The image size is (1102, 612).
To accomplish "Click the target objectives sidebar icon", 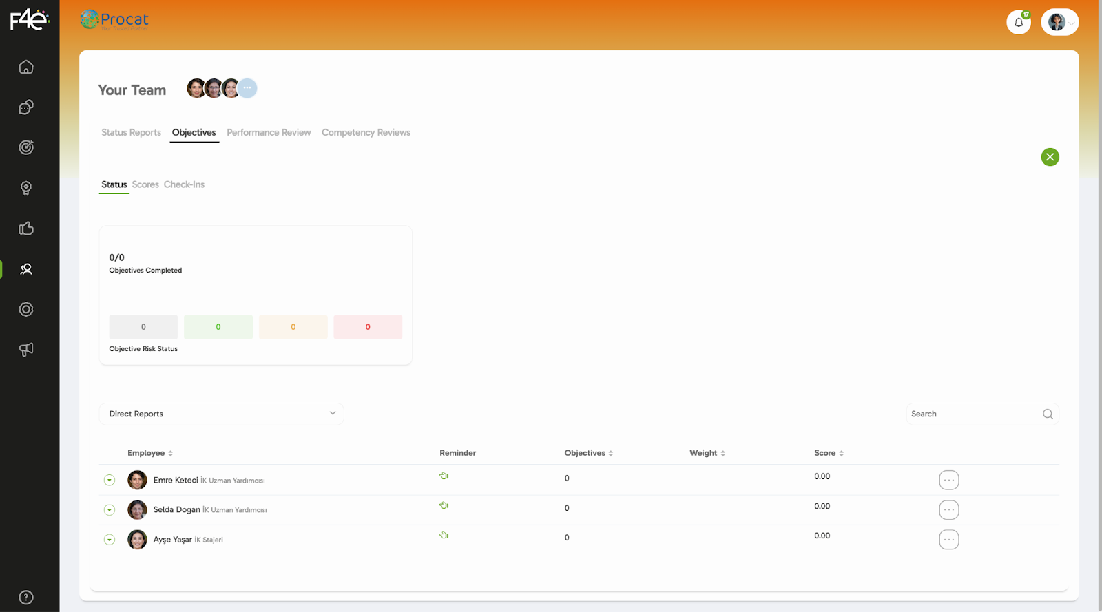I will click(26, 147).
